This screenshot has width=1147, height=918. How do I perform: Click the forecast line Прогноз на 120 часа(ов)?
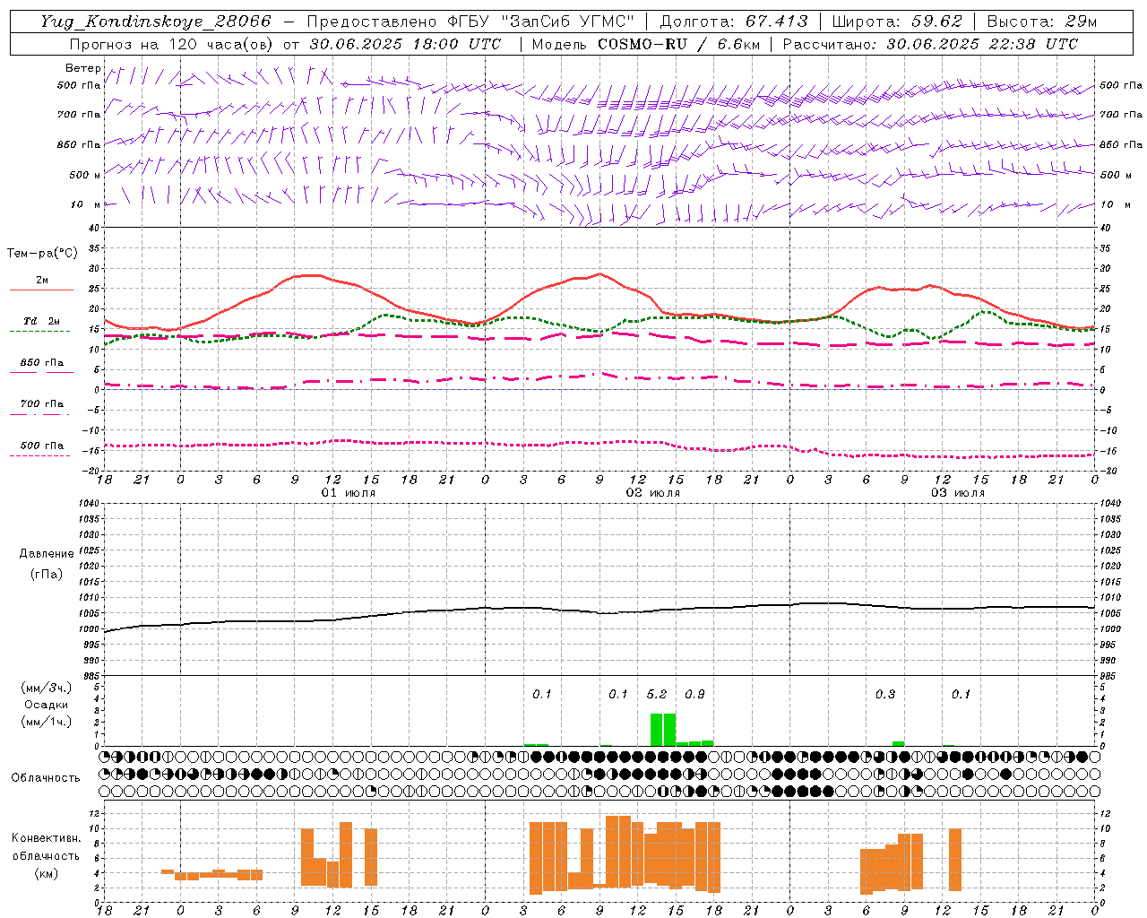(x=173, y=44)
